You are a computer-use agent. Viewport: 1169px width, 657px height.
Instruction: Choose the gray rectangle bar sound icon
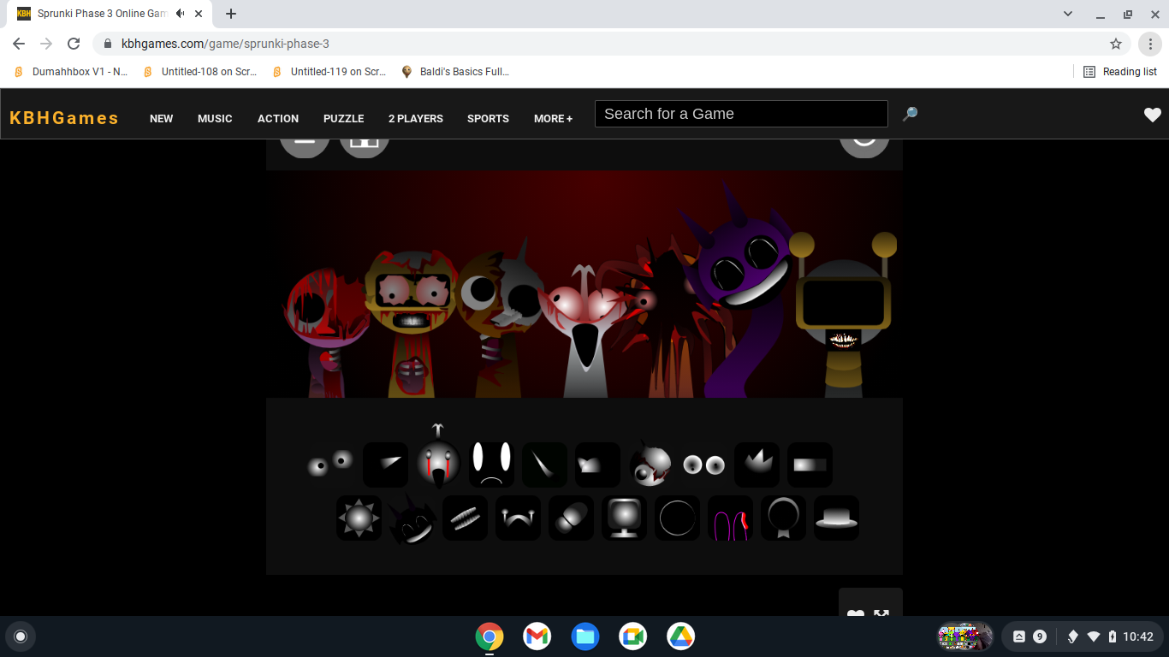[810, 465]
